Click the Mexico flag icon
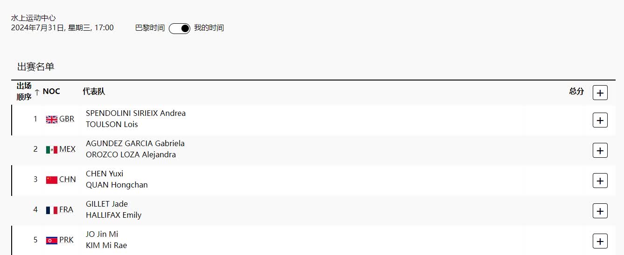The image size is (624, 255). point(51,149)
